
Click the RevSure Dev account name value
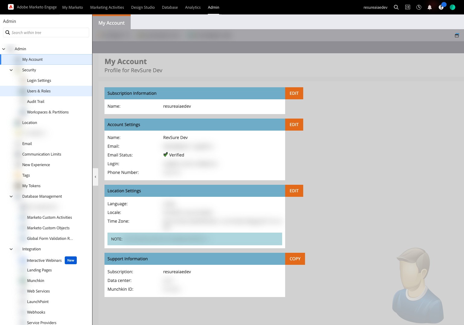[175, 138]
